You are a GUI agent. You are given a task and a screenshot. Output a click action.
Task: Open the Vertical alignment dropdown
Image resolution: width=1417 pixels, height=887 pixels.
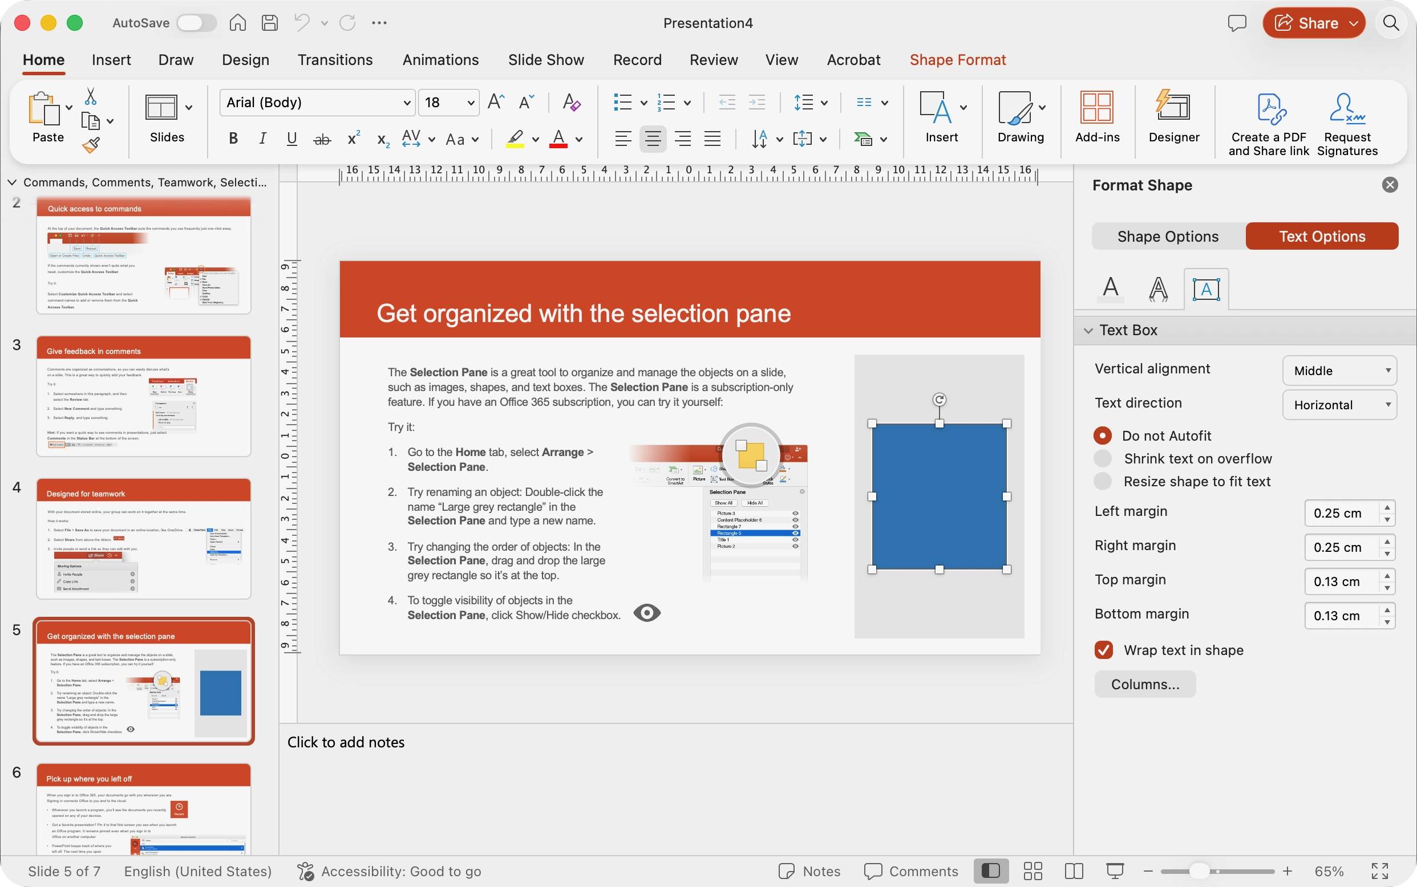(x=1339, y=371)
